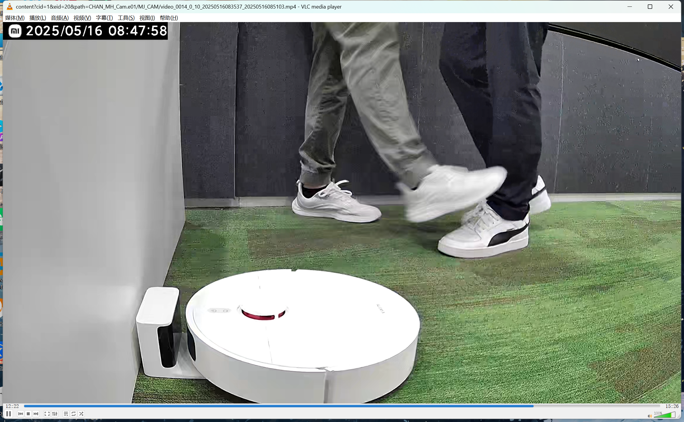Open the extended settings (equalizer) panel
Viewport: 684px width, 422px height.
(x=55, y=414)
